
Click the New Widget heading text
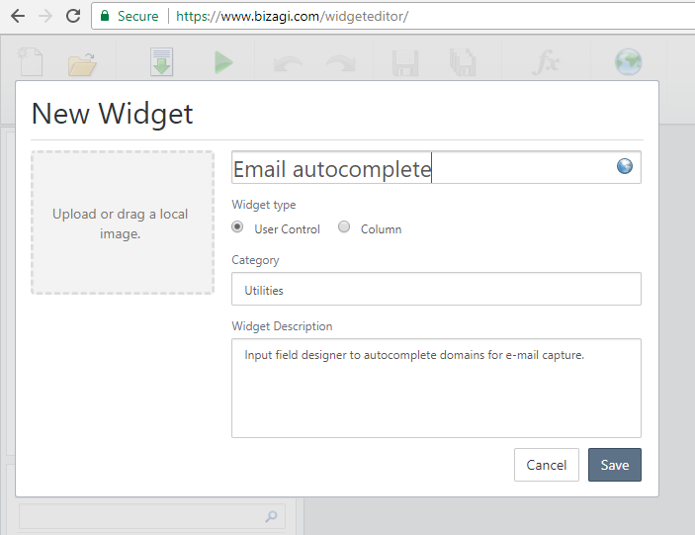[x=112, y=114]
